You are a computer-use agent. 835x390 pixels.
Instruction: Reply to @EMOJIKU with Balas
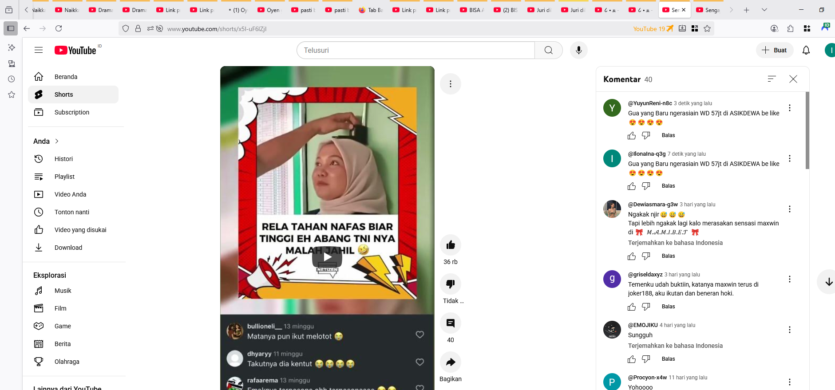pyautogui.click(x=668, y=359)
